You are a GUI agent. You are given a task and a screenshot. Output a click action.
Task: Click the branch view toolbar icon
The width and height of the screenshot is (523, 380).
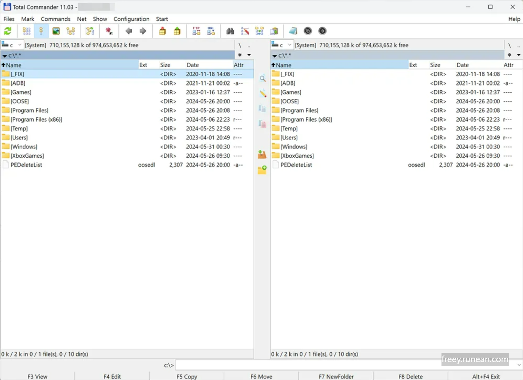point(90,31)
